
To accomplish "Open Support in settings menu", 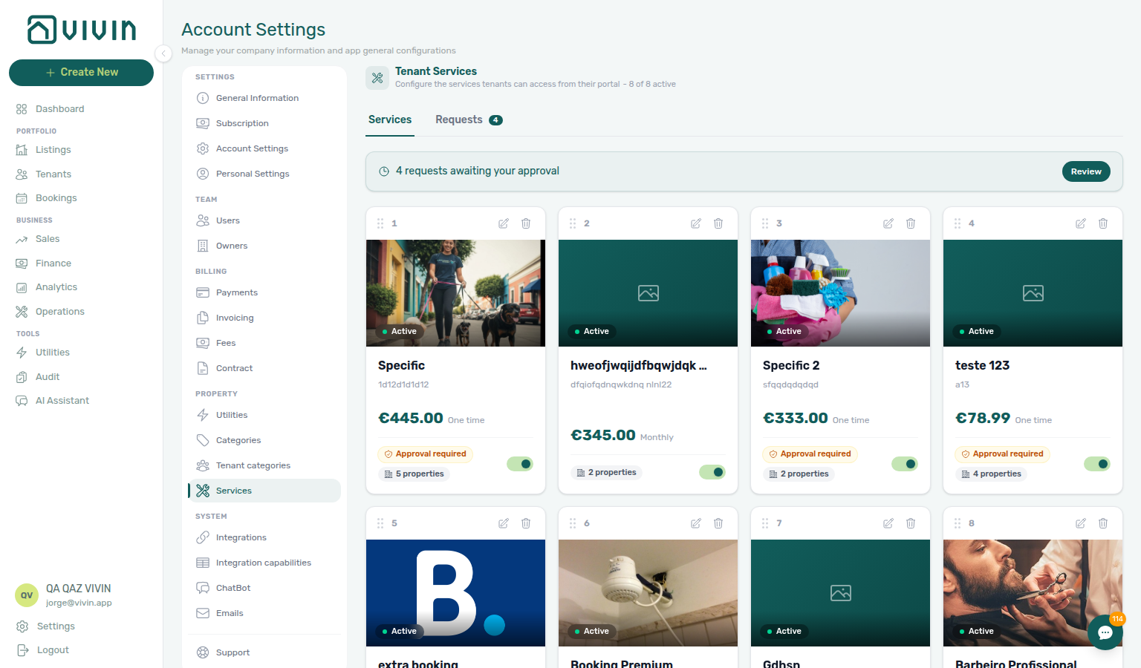I will pos(264,652).
